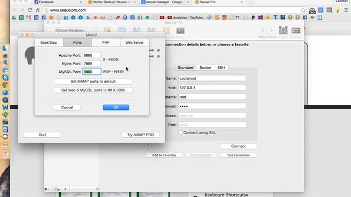Open Skype from the Dock
The height and width of the screenshot is (197, 351).
click(x=5, y=78)
